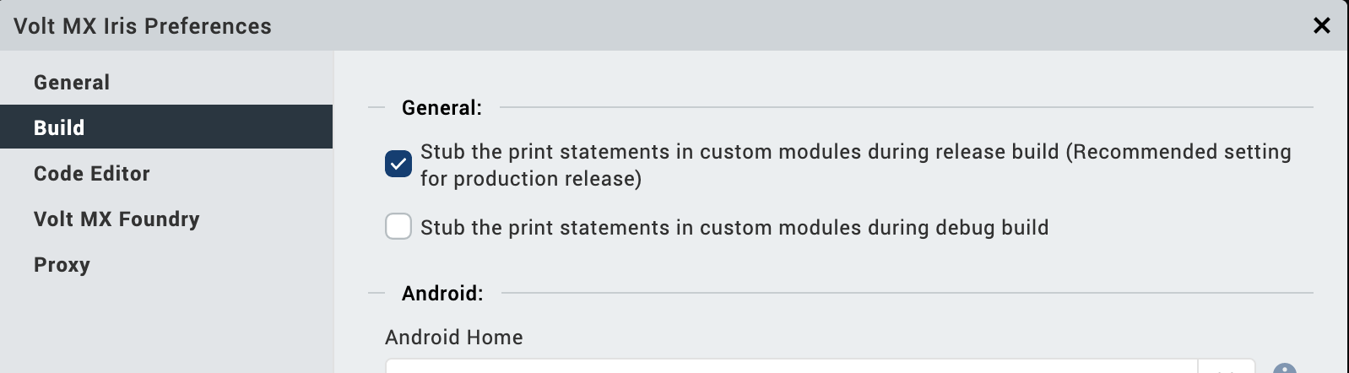Uncheck stub print statements during release build

coord(398,164)
